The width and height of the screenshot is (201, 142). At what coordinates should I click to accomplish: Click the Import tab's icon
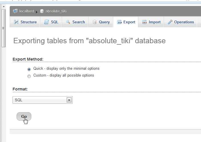coord(145,22)
